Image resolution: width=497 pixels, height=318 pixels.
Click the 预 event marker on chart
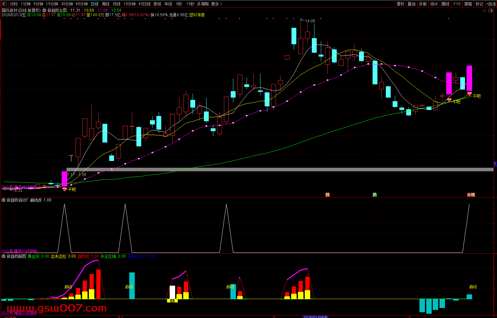point(327,195)
